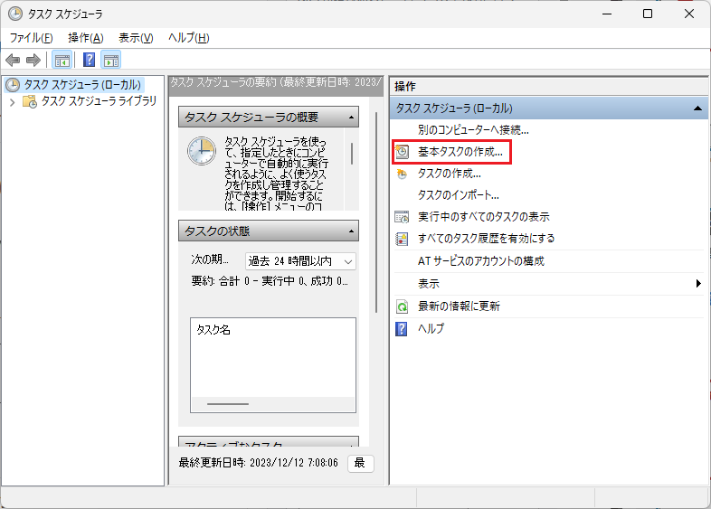Open the 表示(V) menu
The height and width of the screenshot is (509, 711).
click(136, 38)
